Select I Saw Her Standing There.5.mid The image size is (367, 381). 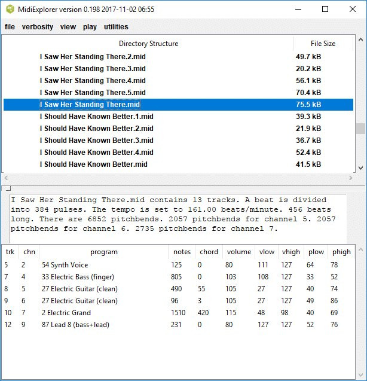pos(178,93)
